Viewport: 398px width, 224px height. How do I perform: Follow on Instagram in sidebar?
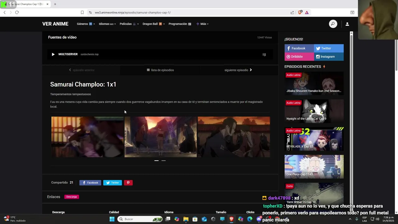click(329, 57)
